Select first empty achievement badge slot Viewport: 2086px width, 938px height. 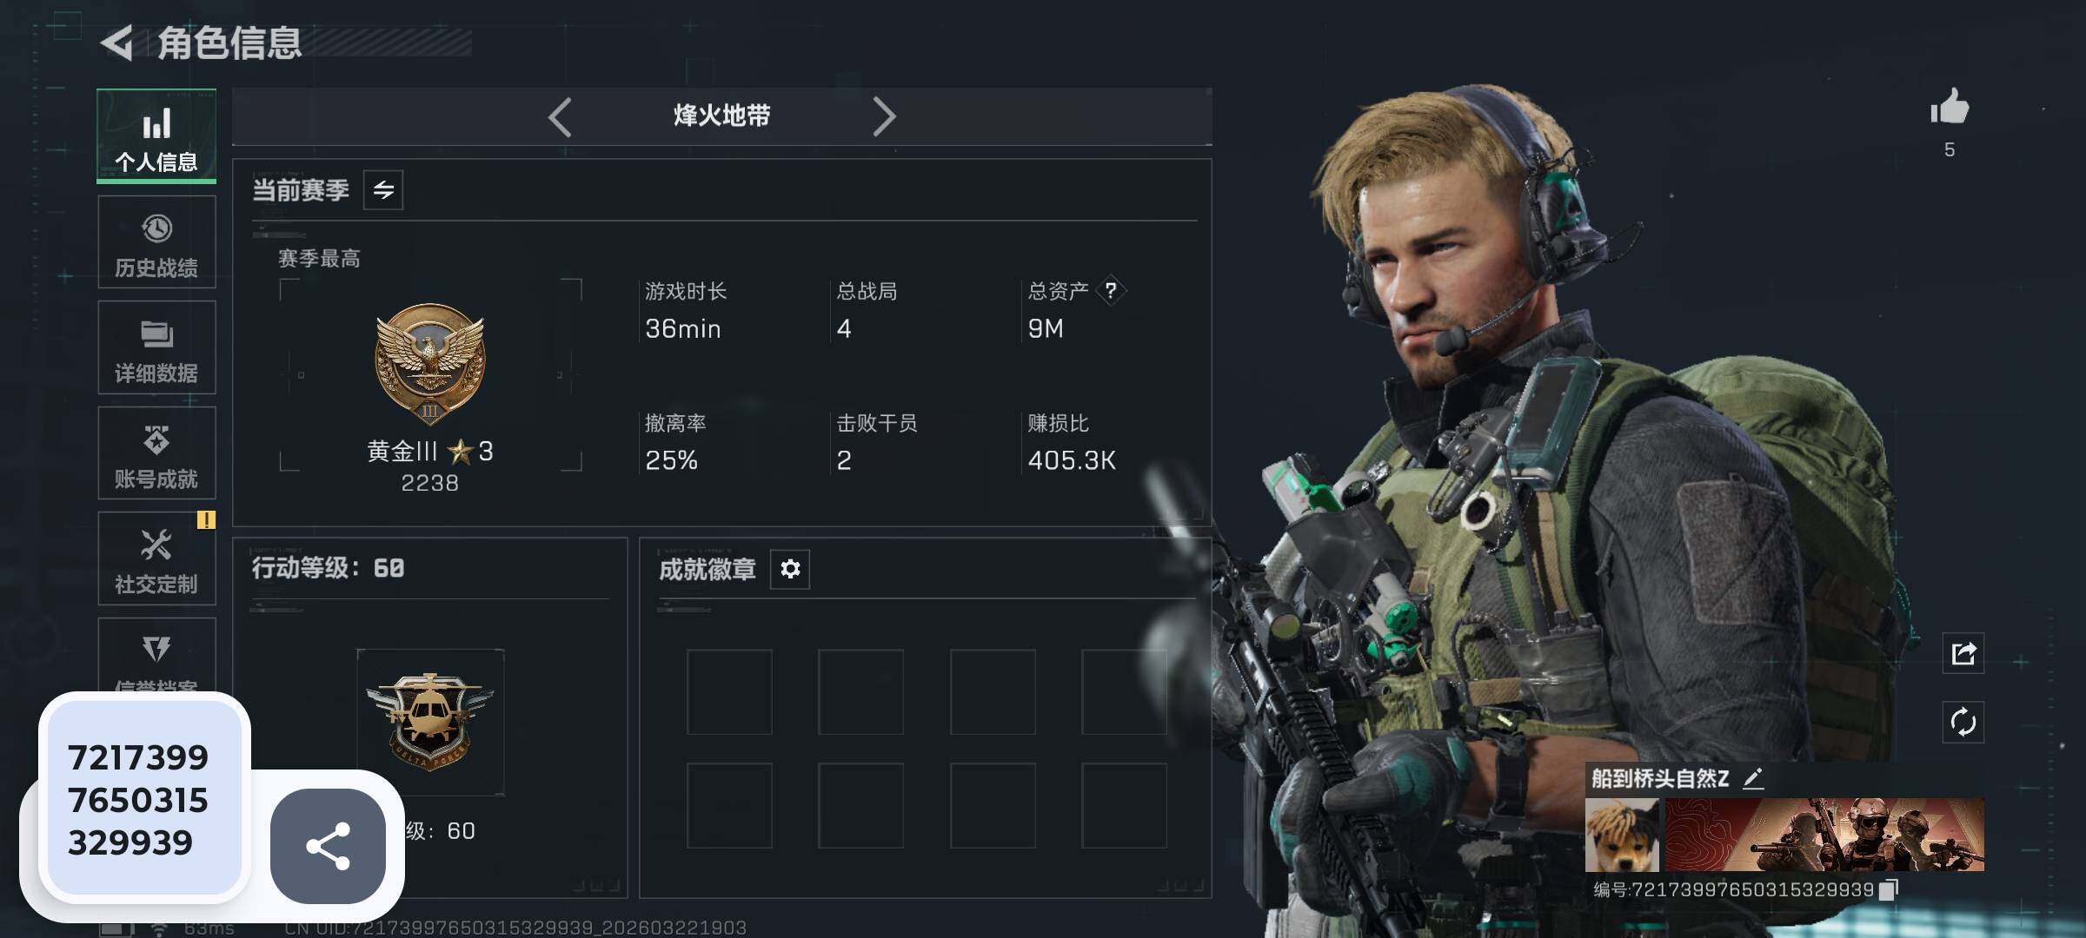tap(729, 692)
